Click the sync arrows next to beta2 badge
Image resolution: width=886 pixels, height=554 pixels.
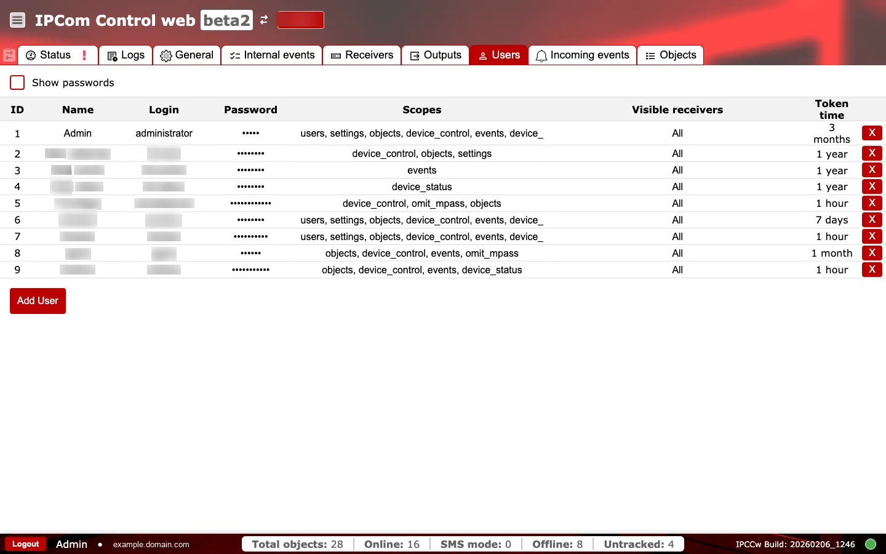(263, 20)
